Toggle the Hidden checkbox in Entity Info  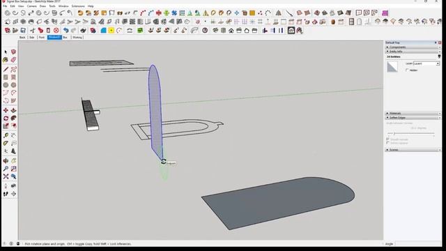407,70
